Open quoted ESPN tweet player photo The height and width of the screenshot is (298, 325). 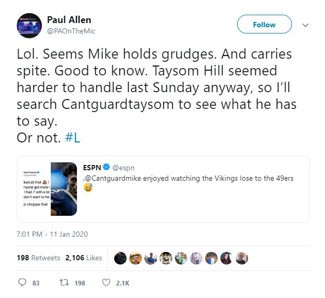[64, 189]
